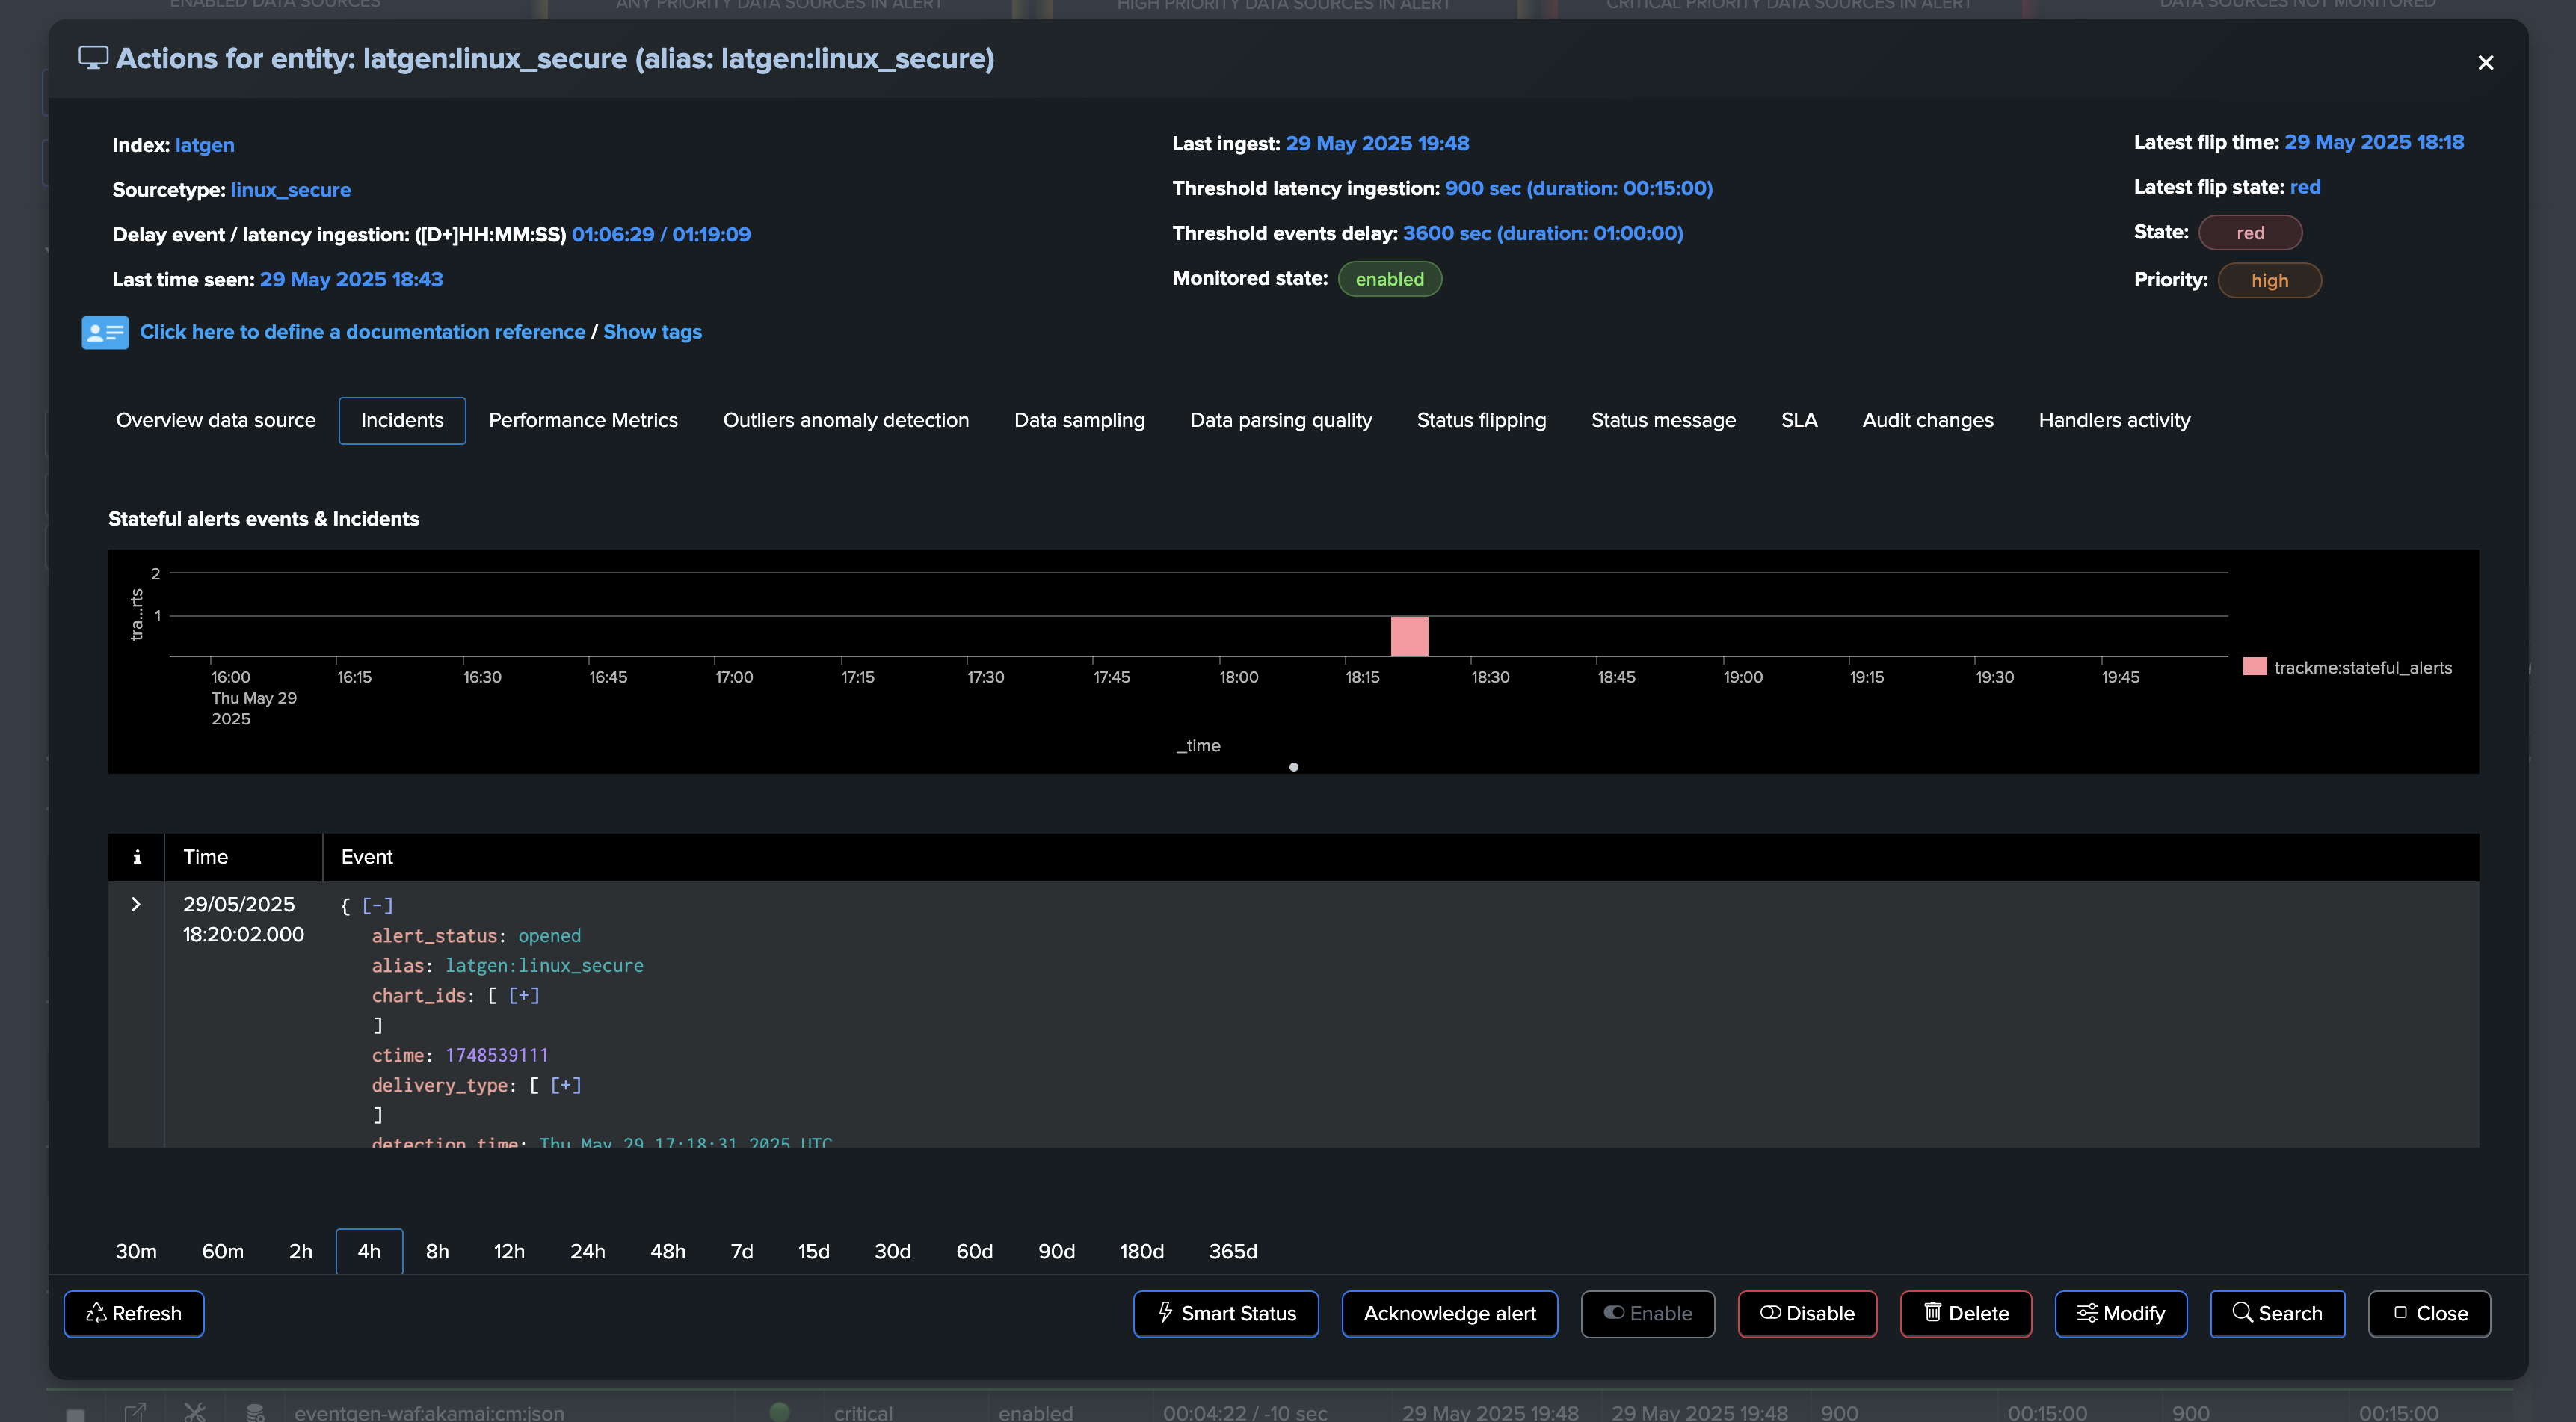Collapse the event JSON with [-]
The width and height of the screenshot is (2576, 1422).
coord(377,905)
